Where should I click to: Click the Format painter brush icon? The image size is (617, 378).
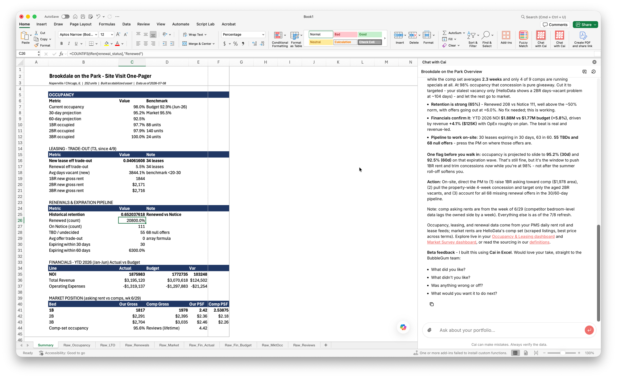point(36,45)
